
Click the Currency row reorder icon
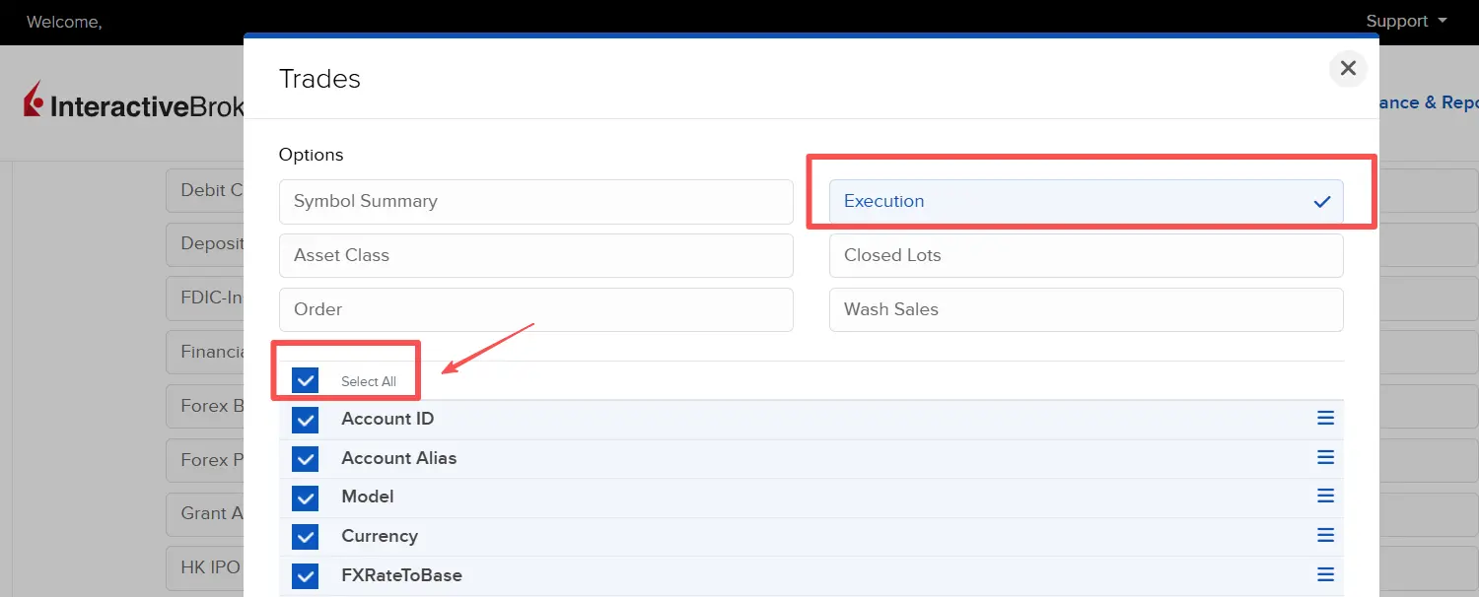tap(1325, 536)
